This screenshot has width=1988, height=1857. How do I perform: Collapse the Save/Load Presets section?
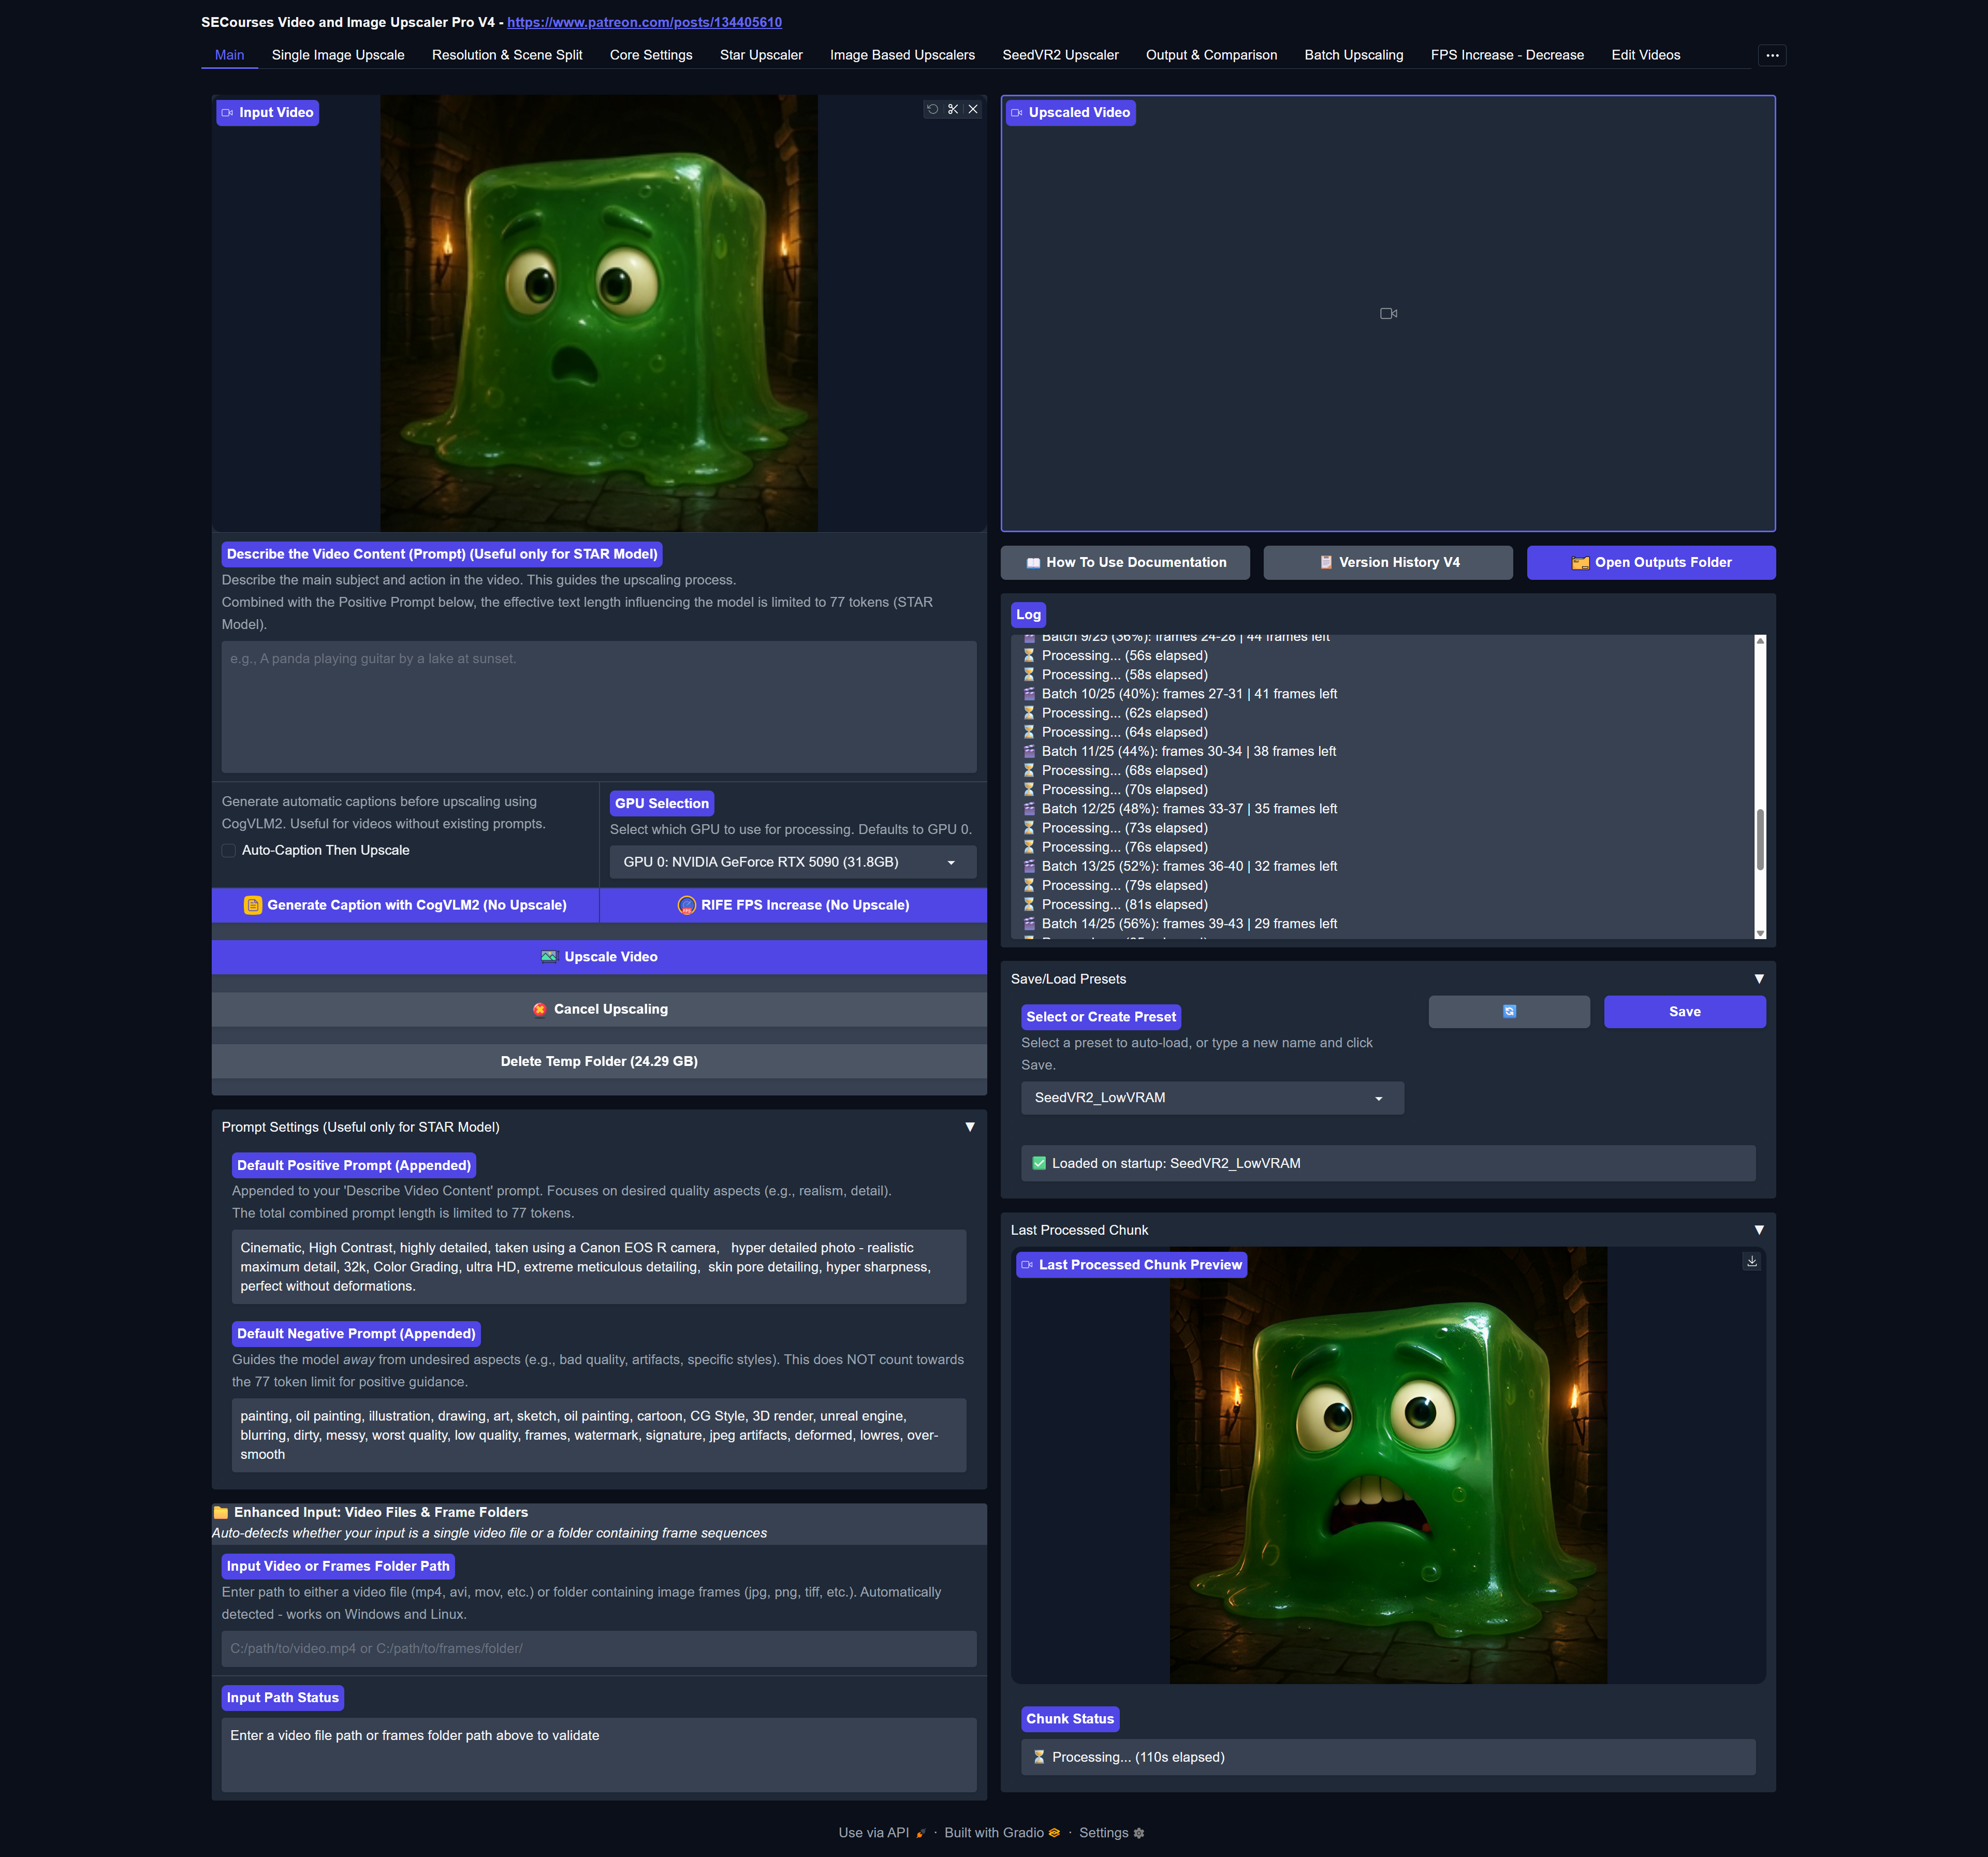1758,979
